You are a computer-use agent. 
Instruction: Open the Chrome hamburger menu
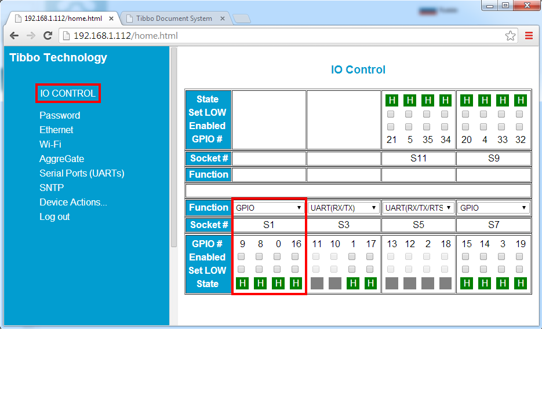(529, 36)
